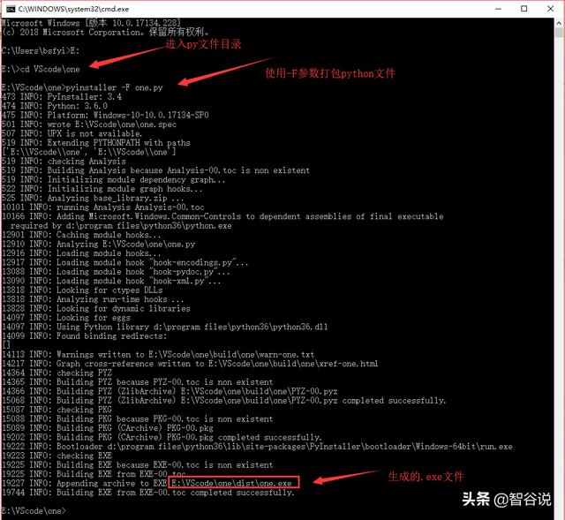Click the 'wrote E:\VScode\one\one.spec' line
The width and height of the screenshot is (565, 520).
(89, 124)
